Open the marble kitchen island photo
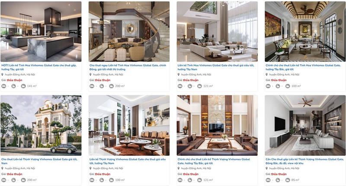This screenshot has width=346, height=186. [41, 32]
